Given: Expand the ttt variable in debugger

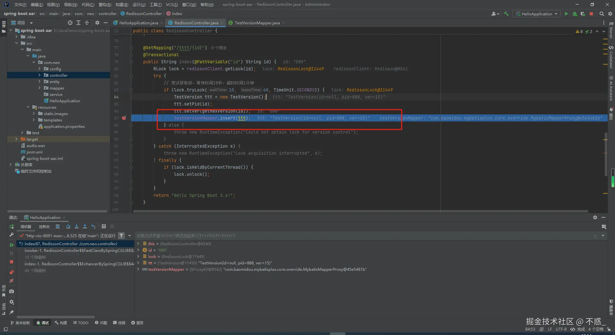Looking at the screenshot, I should point(138,263).
